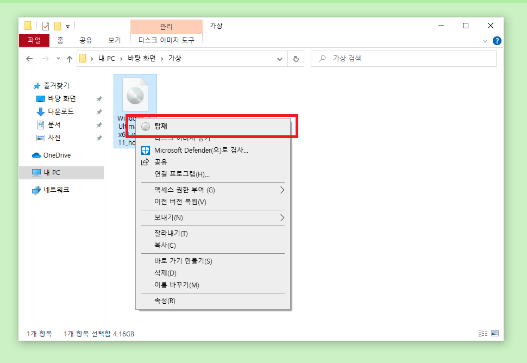Click the quick access new folder icon
The height and width of the screenshot is (363, 527).
pyautogui.click(x=58, y=26)
